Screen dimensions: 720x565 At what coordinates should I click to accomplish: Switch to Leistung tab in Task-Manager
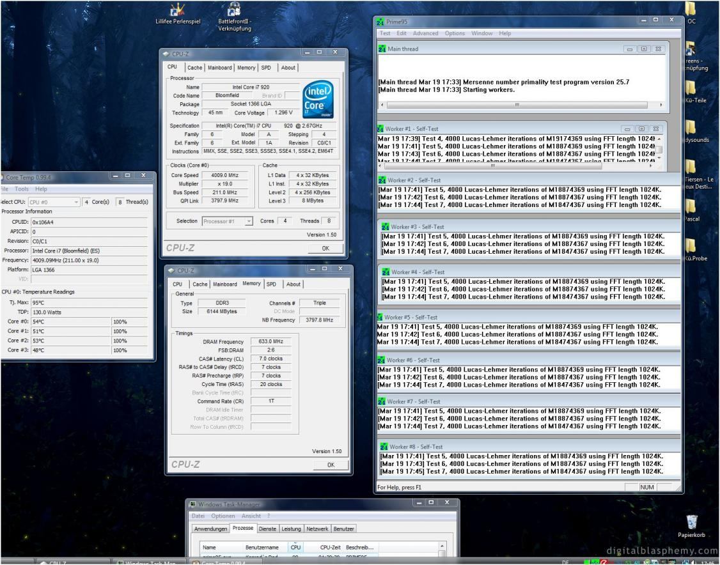point(291,529)
